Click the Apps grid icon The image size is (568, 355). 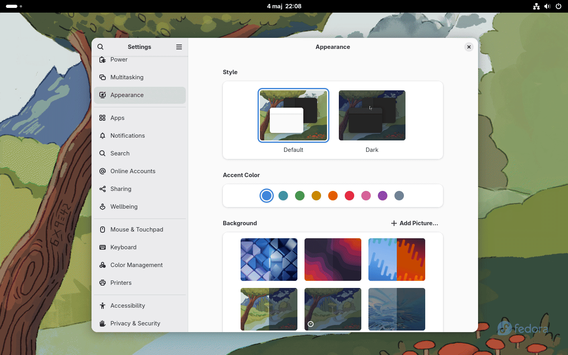(103, 118)
